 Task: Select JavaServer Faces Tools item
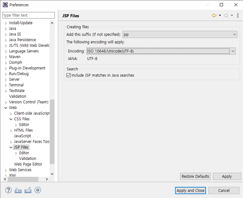click(x=31, y=142)
